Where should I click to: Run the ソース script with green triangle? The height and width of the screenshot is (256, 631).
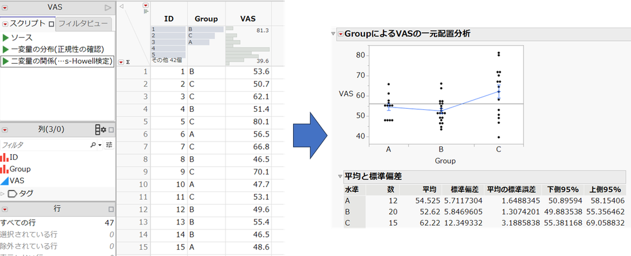[x=6, y=38]
